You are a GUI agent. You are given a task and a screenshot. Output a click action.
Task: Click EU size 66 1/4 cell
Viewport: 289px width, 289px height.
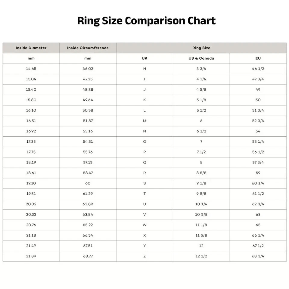[258, 235]
